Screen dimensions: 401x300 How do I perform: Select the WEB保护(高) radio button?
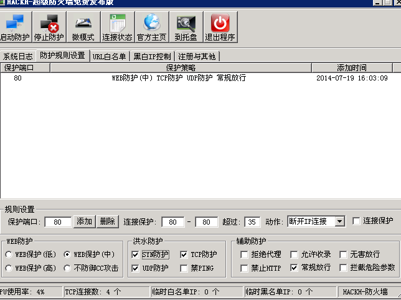[9, 268]
